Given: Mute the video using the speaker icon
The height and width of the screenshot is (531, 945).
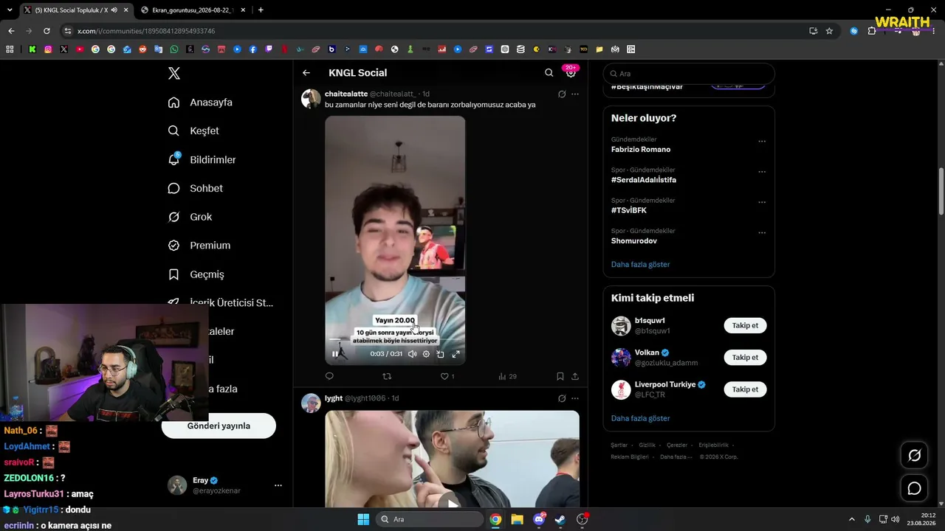Looking at the screenshot, I should pyautogui.click(x=412, y=354).
